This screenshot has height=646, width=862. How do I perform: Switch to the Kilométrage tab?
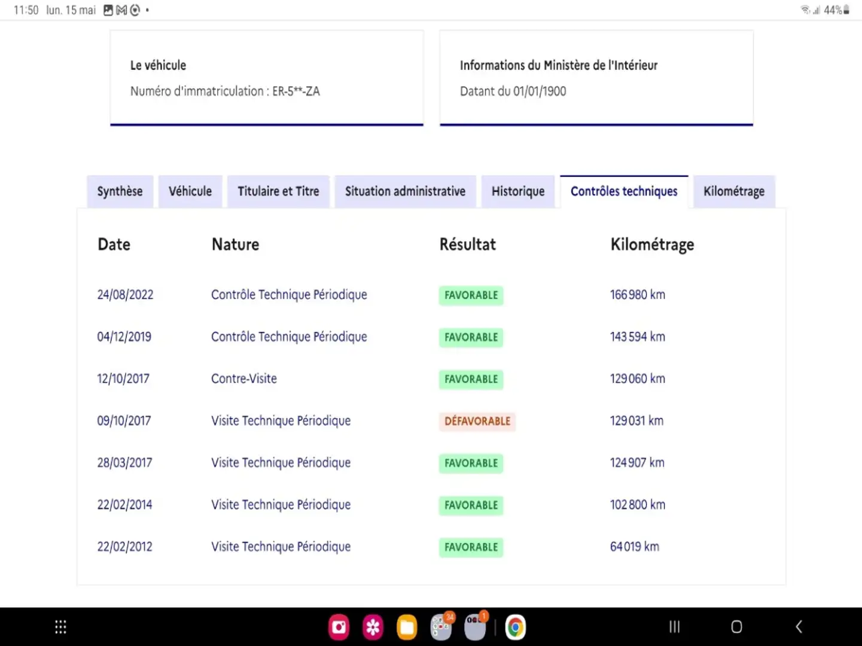[x=734, y=191]
